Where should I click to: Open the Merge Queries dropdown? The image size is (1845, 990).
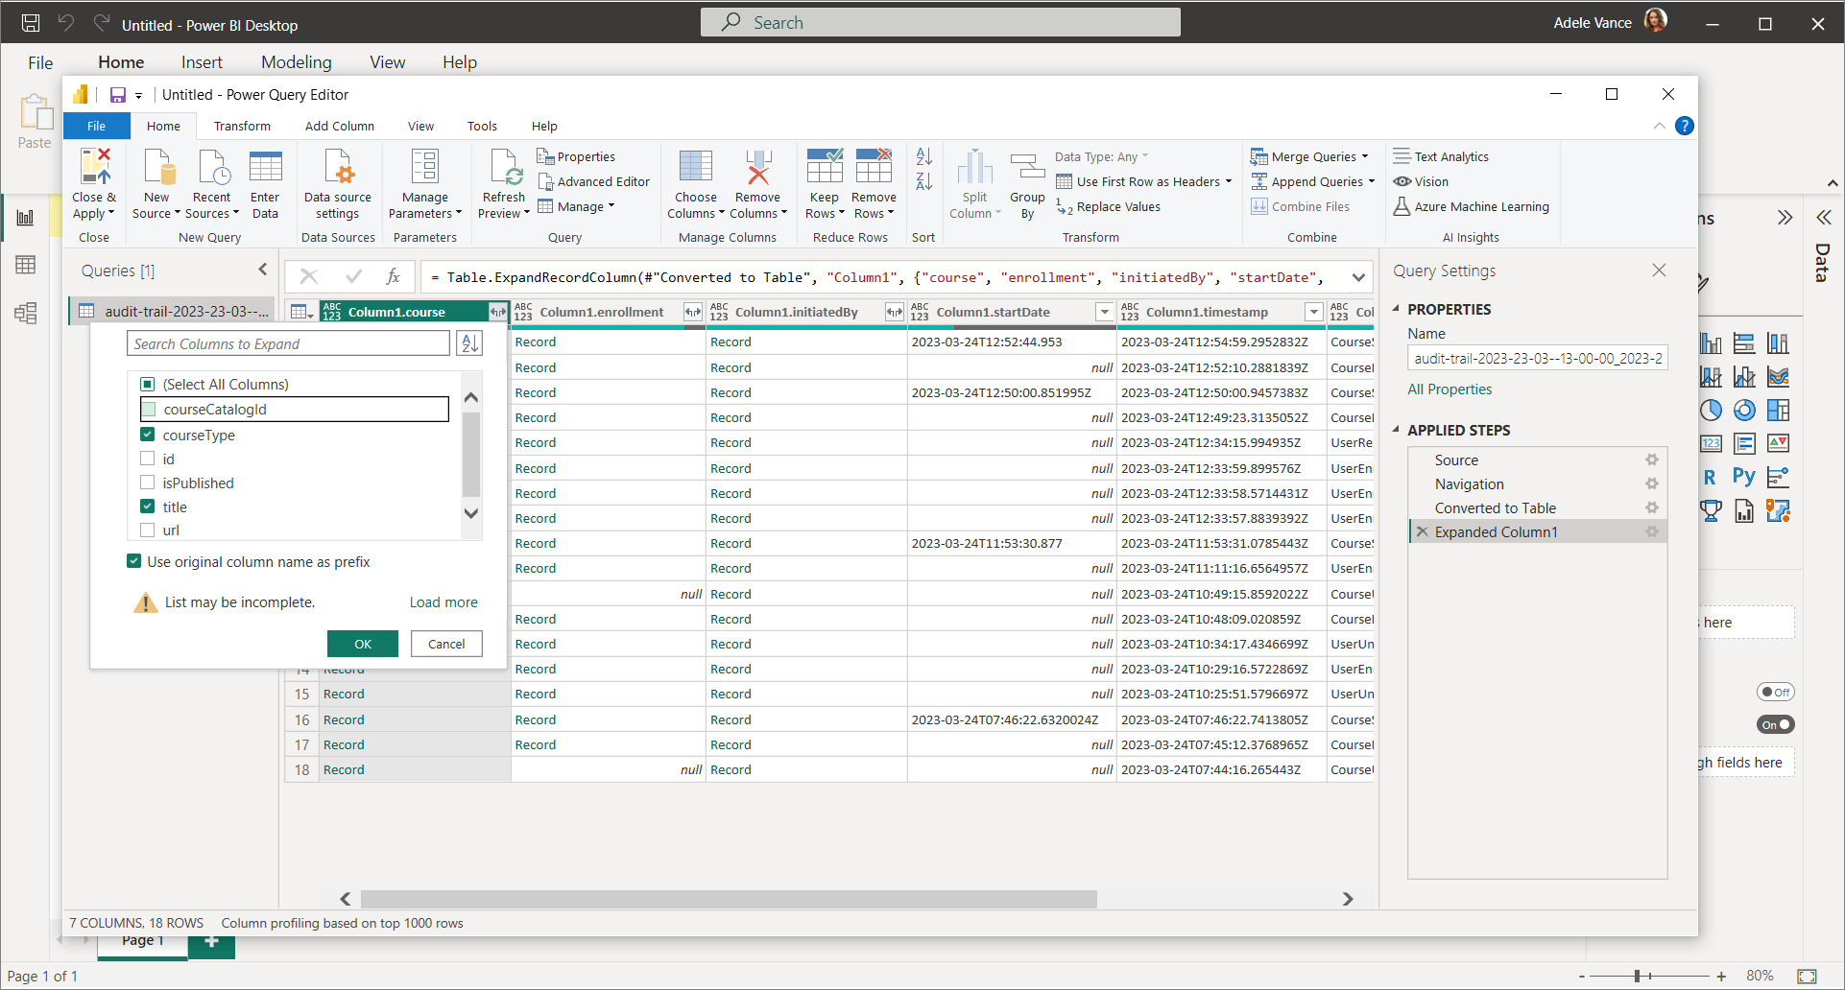coord(1365,156)
